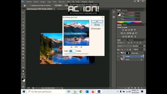Enable Desplazarse por todas las ventanas

[x=30, y=5]
